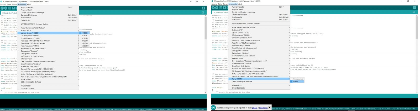Screen dimensions: 420x111
Task: Expand SSL Support submenu in right window
Action: pyautogui.click(x=259, y=71)
